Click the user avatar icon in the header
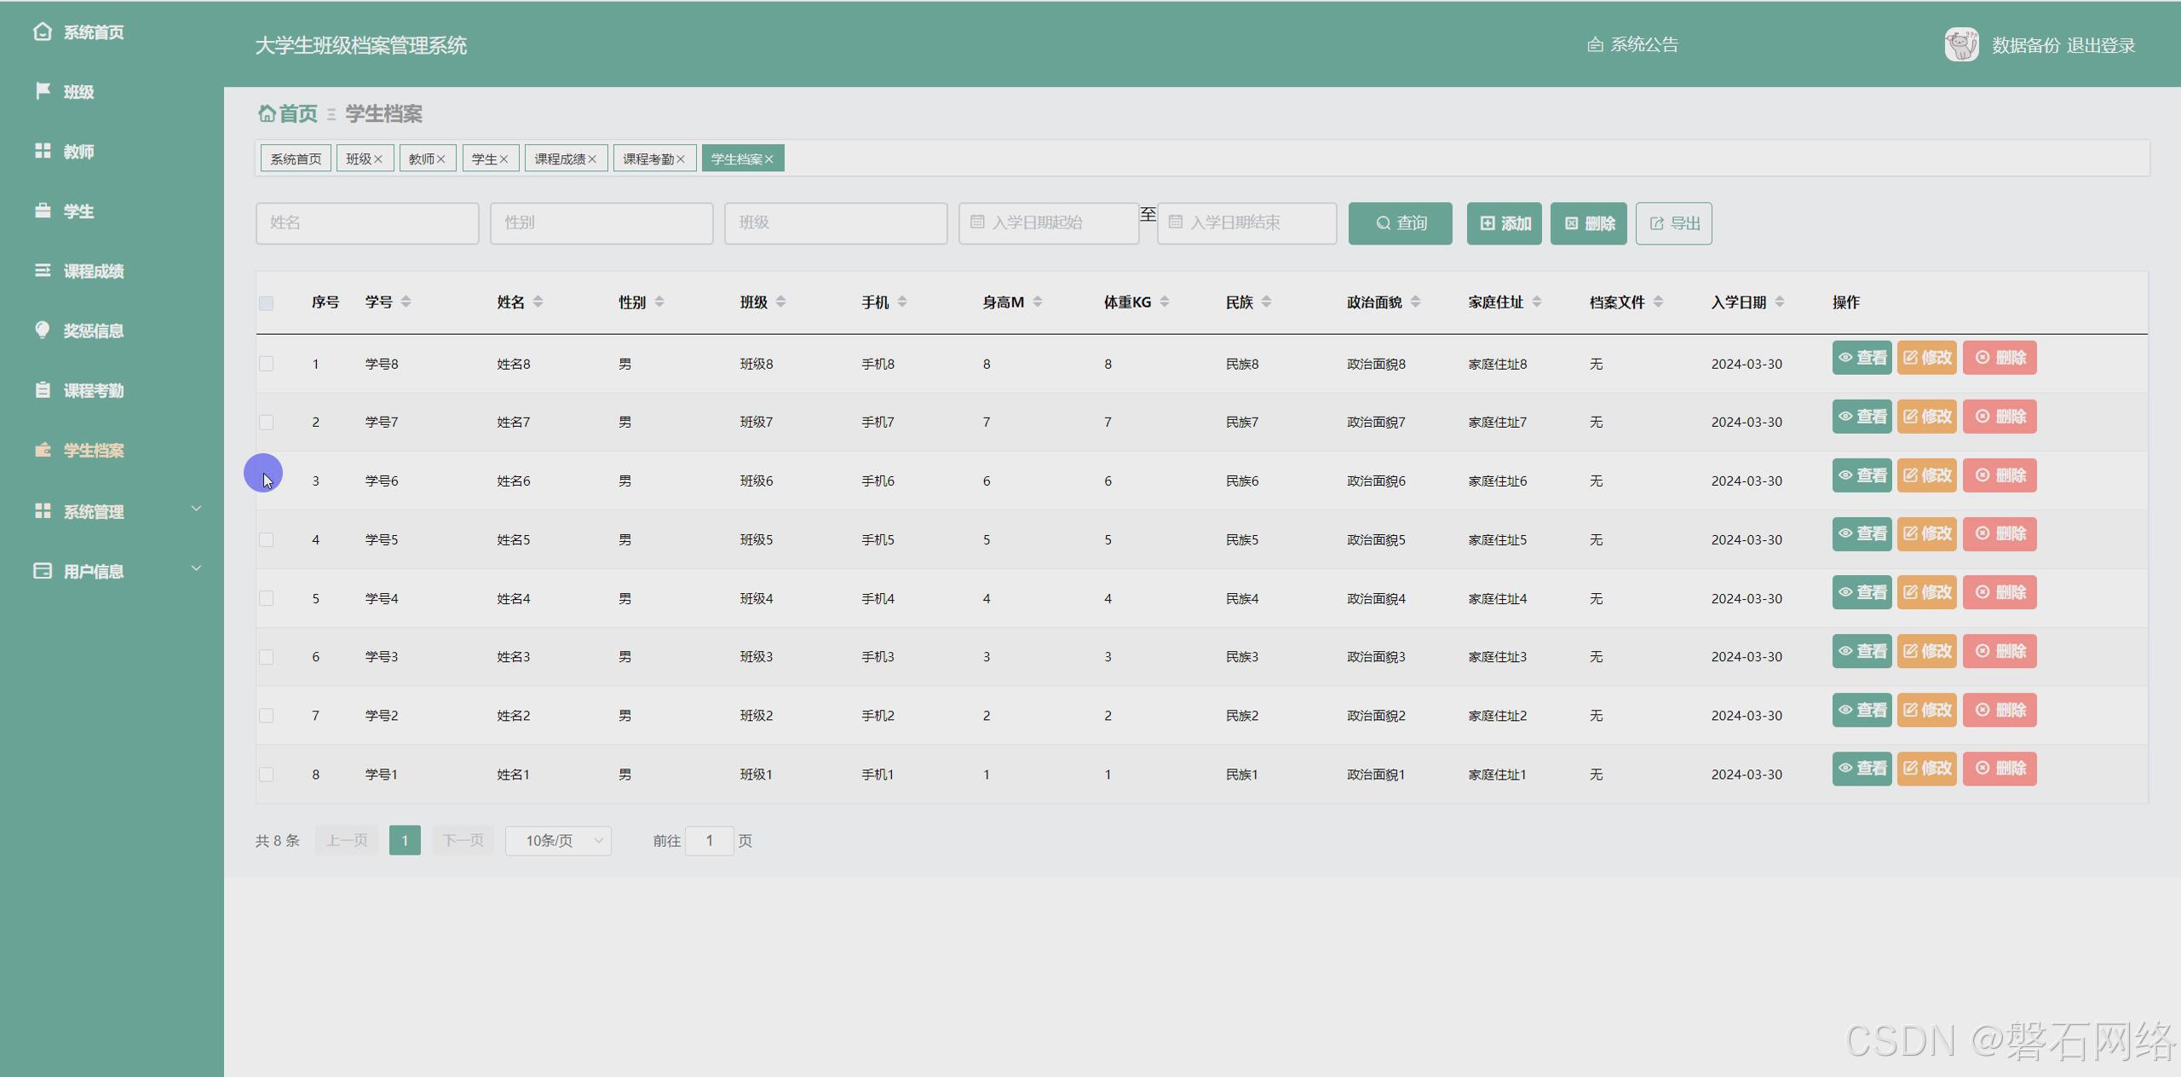Screen dimensions: 2181x1077 pyautogui.click(x=1961, y=44)
